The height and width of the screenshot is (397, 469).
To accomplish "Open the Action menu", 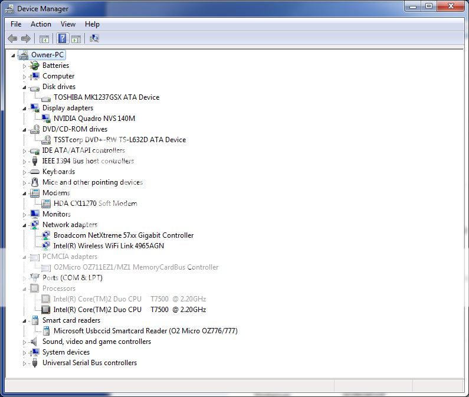I will point(41,24).
